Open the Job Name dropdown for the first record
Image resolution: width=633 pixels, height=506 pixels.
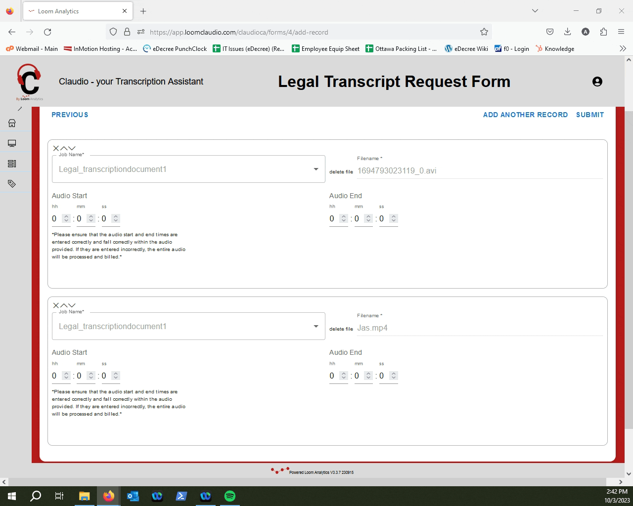point(316,169)
